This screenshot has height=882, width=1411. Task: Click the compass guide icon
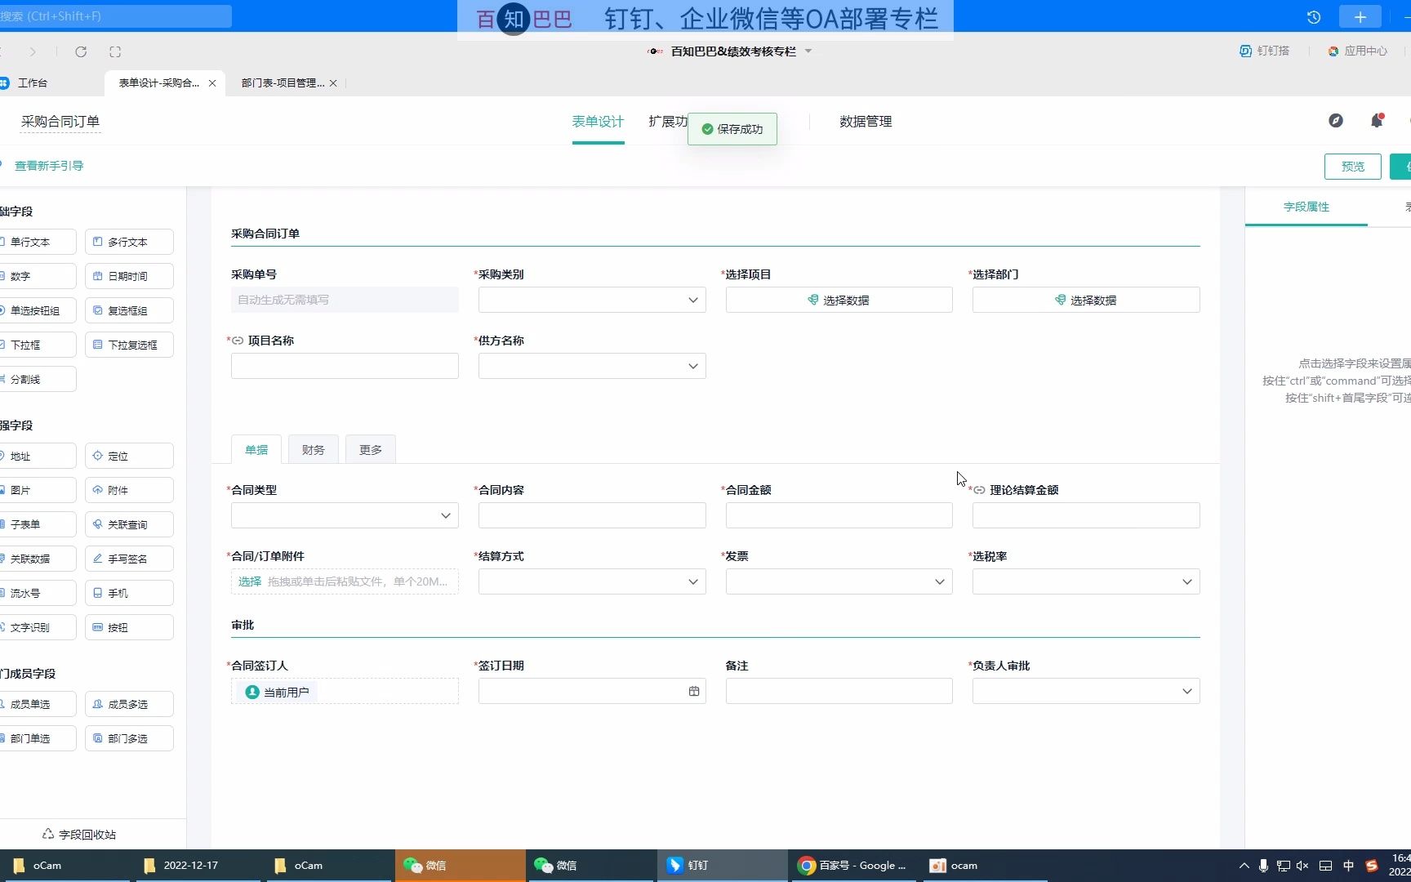coord(1336,121)
